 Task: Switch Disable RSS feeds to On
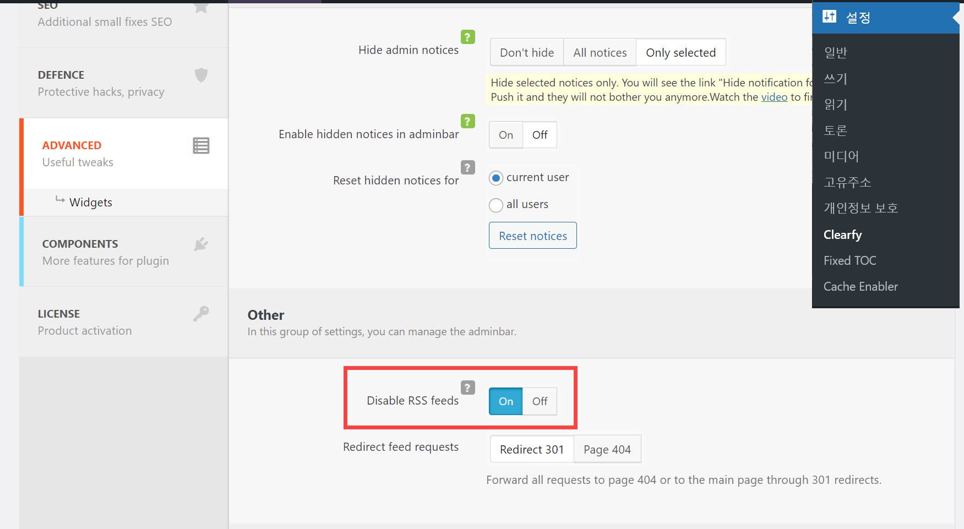click(x=505, y=401)
